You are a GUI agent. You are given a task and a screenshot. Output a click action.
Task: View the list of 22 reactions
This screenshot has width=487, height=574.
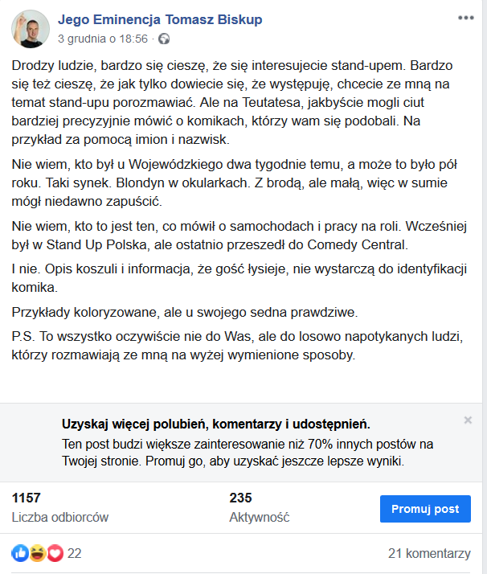point(75,553)
